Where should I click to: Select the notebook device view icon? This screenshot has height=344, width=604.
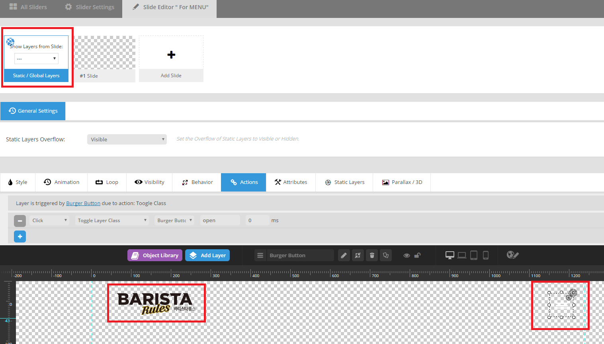tap(462, 255)
